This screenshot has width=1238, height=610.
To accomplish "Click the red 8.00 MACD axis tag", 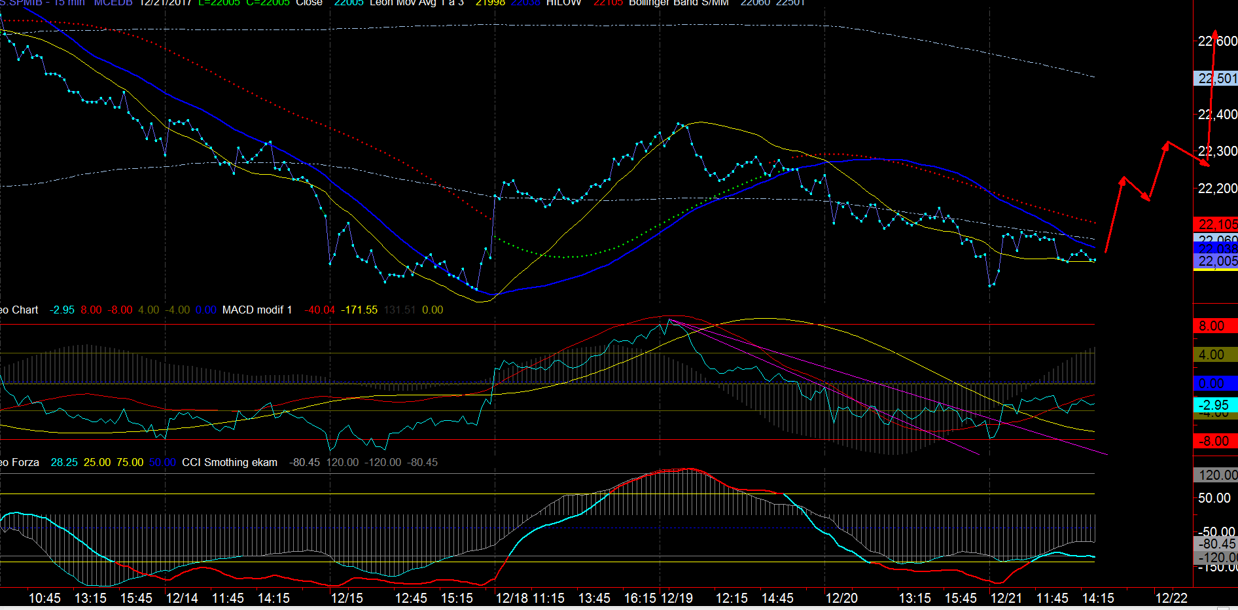I will (1216, 326).
